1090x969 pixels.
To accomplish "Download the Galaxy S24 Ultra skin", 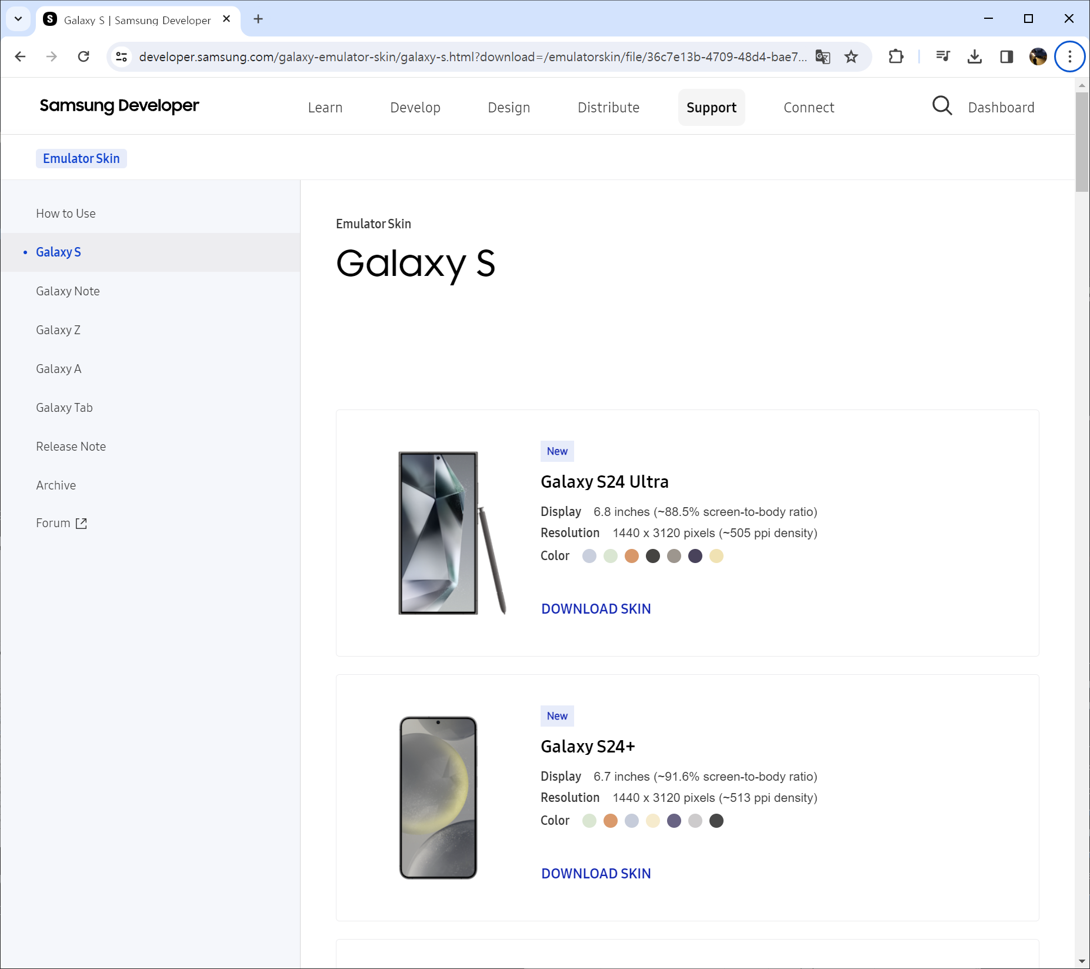I will [x=596, y=609].
